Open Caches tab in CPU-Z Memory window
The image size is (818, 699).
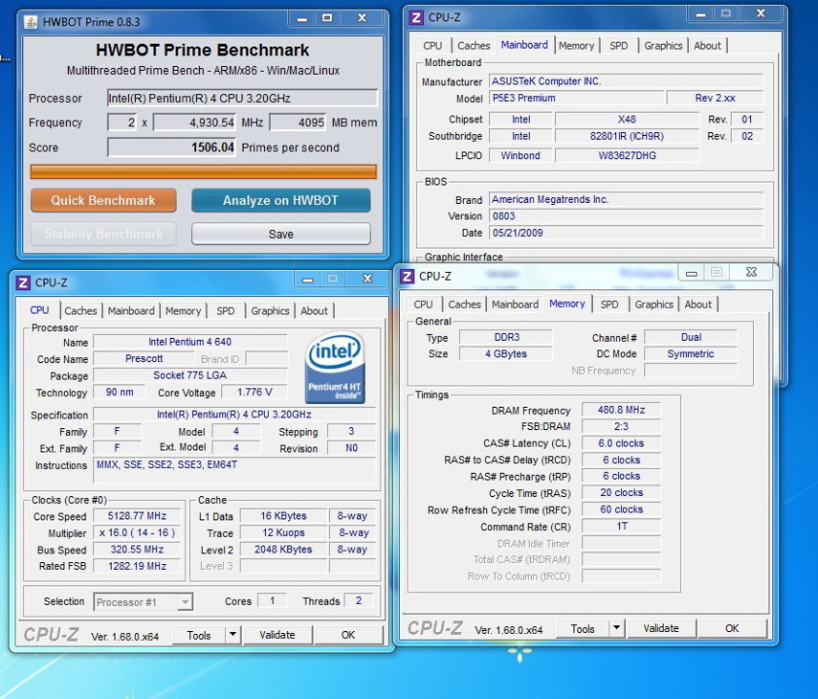point(464,304)
